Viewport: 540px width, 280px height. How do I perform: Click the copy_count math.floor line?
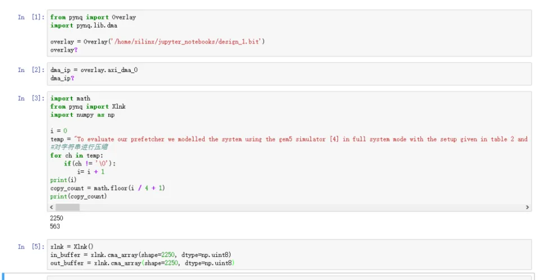point(107,188)
